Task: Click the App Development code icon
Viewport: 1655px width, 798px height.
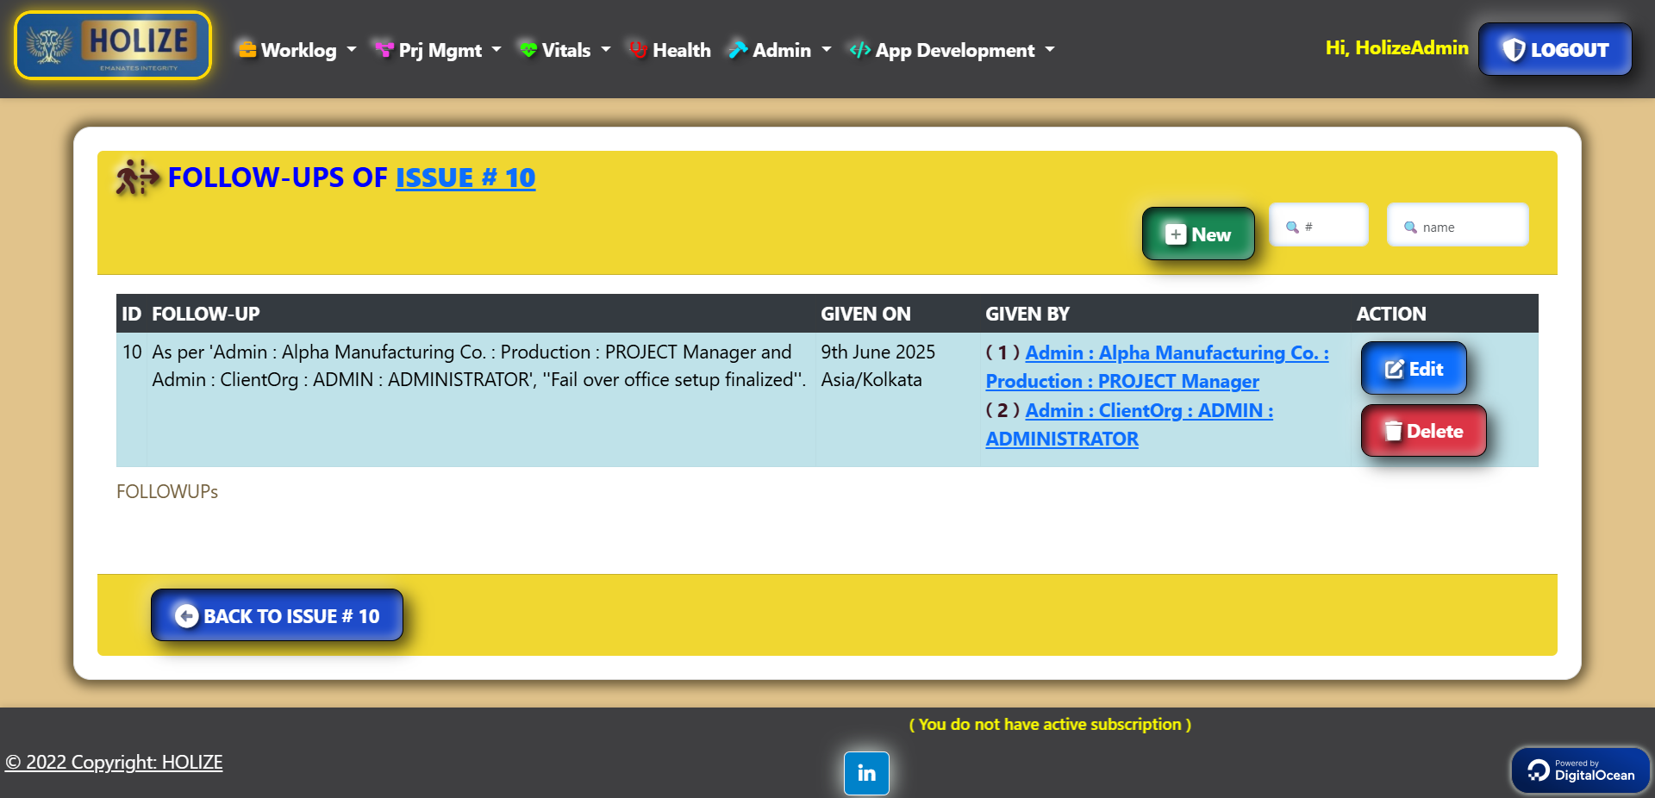Action: point(859,50)
